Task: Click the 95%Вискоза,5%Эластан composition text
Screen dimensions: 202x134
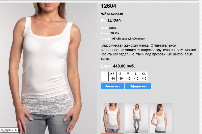Action: 129,39
